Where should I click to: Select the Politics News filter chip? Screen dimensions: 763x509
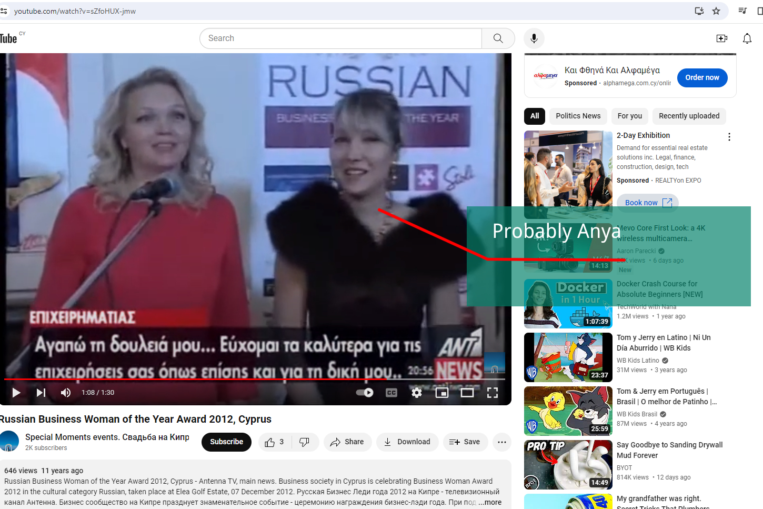tap(578, 116)
